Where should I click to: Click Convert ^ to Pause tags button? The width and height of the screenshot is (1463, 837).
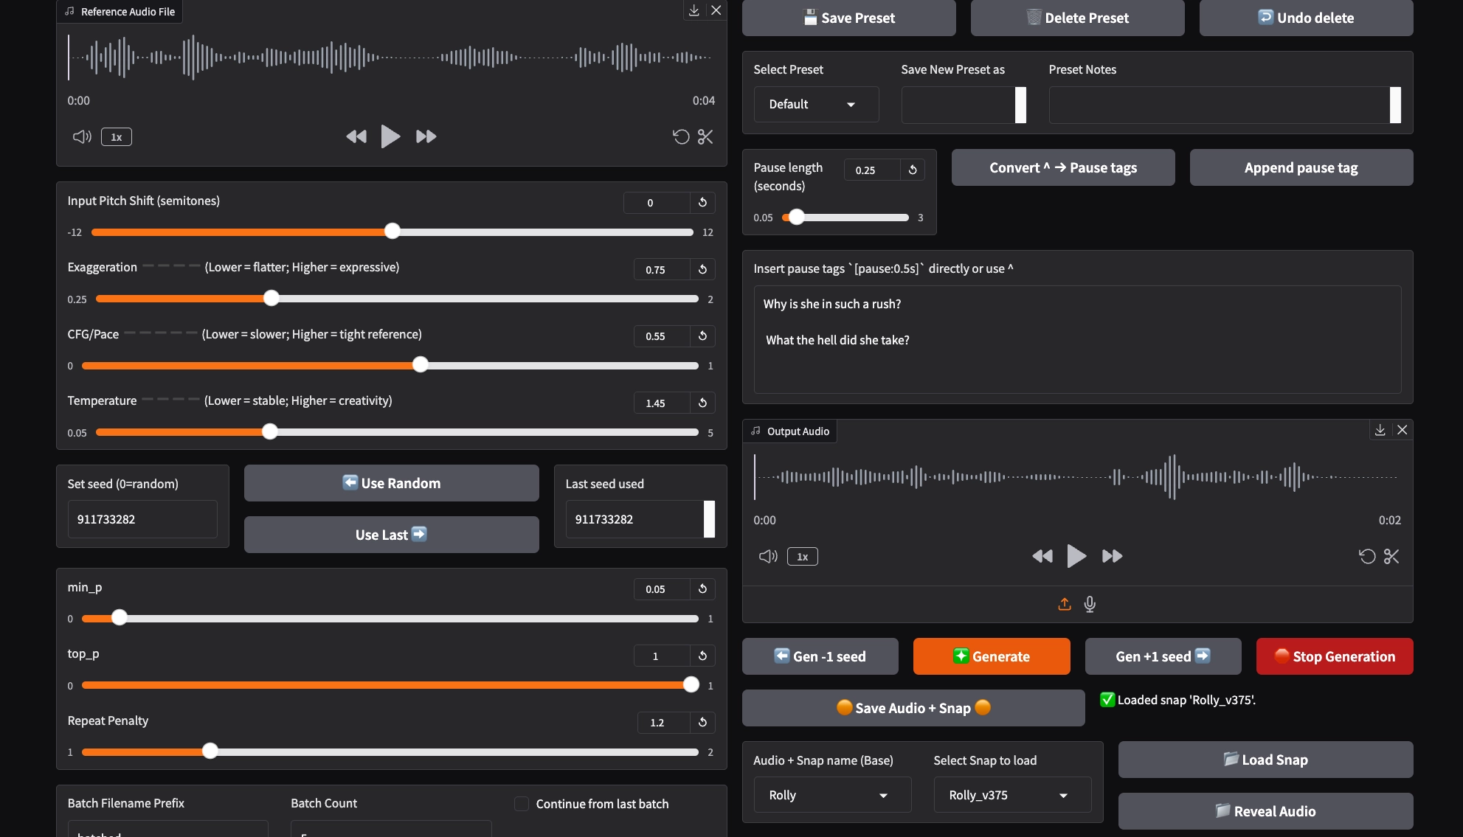(x=1063, y=167)
